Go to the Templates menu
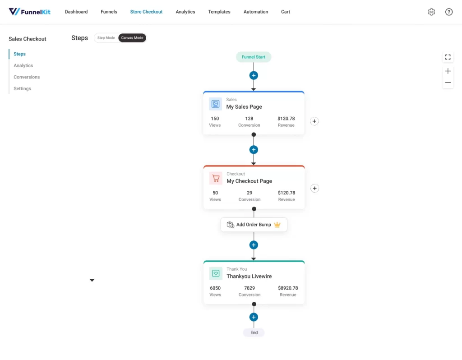Screen dimensions: 462x360 click(219, 12)
